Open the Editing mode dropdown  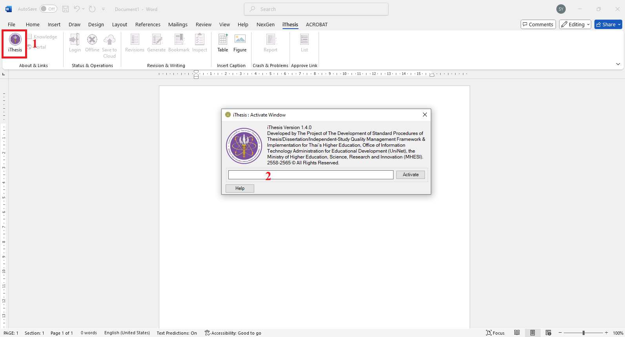575,24
